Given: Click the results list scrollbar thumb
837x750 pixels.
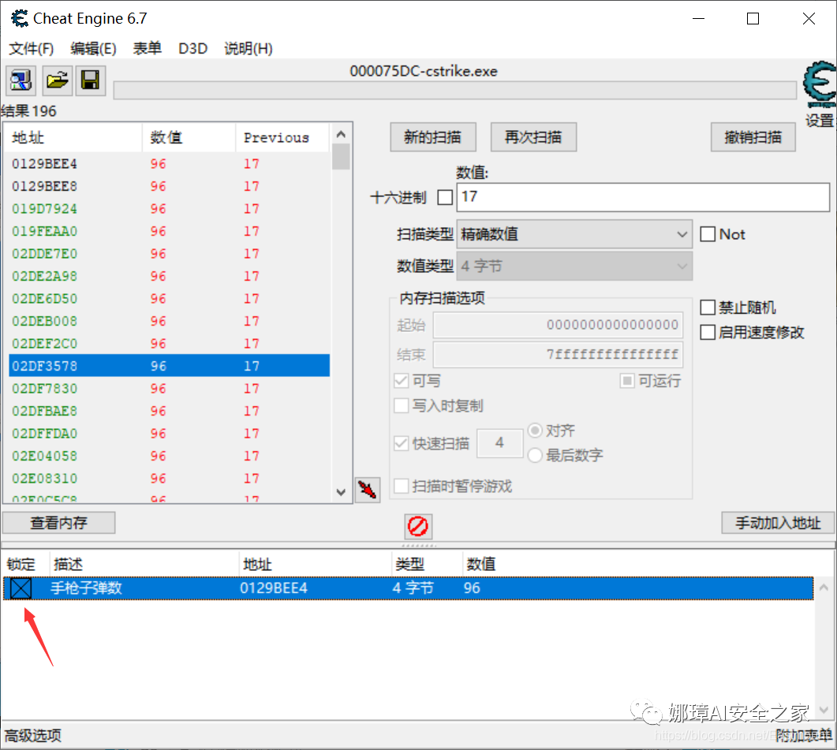Looking at the screenshot, I should tap(341, 156).
